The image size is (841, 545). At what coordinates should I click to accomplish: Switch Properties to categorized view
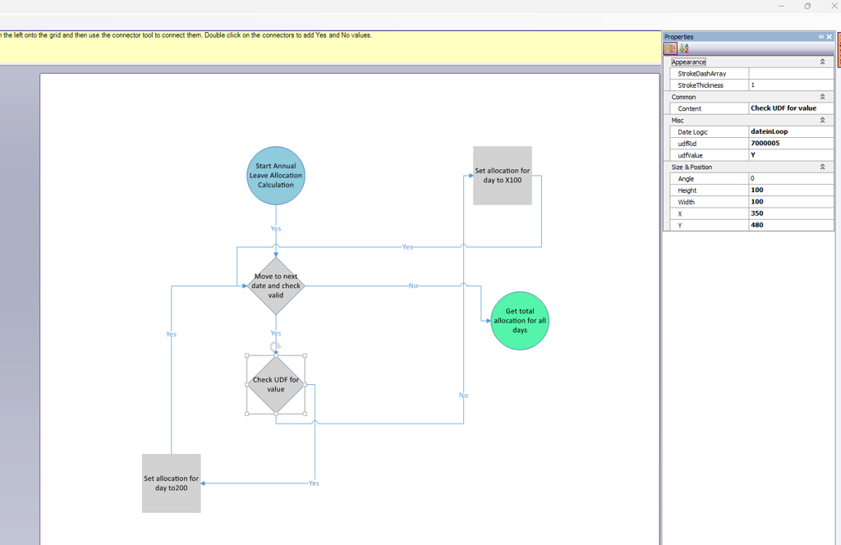670,48
